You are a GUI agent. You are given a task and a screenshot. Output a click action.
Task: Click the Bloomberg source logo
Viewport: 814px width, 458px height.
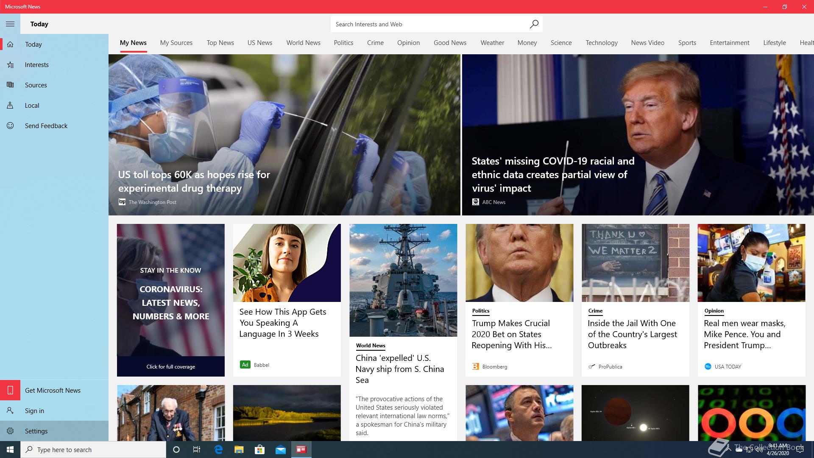tap(476, 366)
